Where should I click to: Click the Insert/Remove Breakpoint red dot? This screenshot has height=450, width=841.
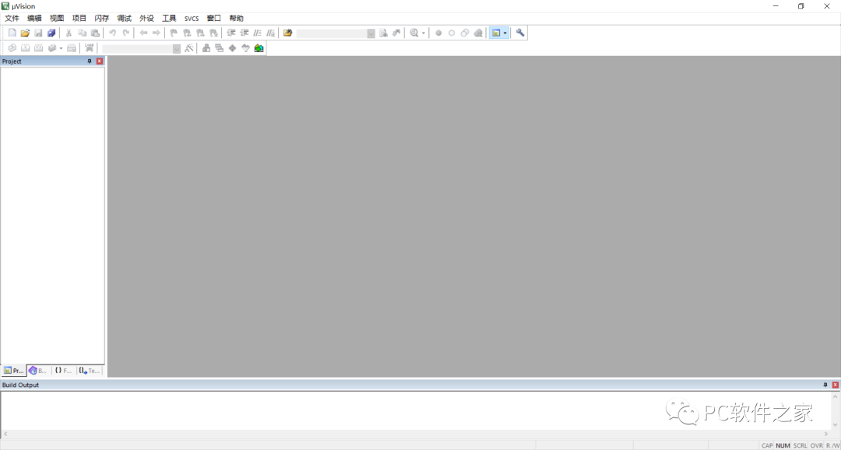tap(438, 33)
